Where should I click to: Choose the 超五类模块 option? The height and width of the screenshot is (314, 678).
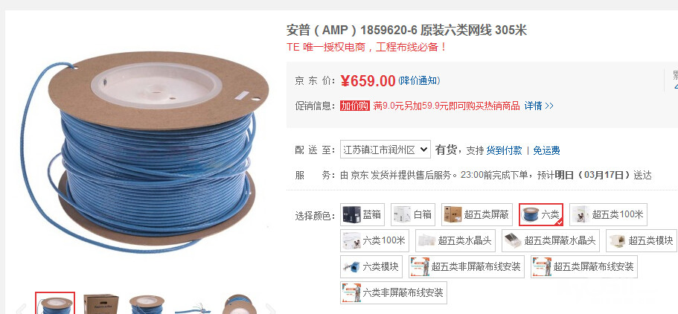point(642,240)
